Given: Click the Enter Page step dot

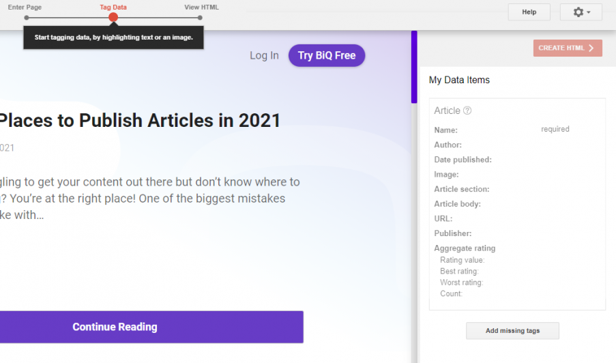Looking at the screenshot, I should [x=27, y=18].
